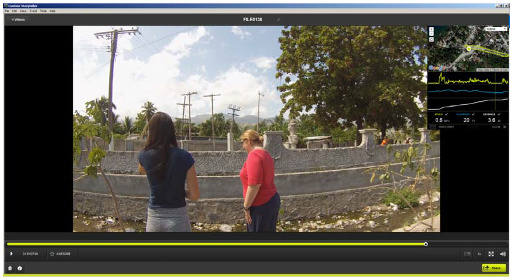Toggle the Distance graph checkbox
Image resolution: width=512 pixels, height=280 pixels.
click(499, 114)
